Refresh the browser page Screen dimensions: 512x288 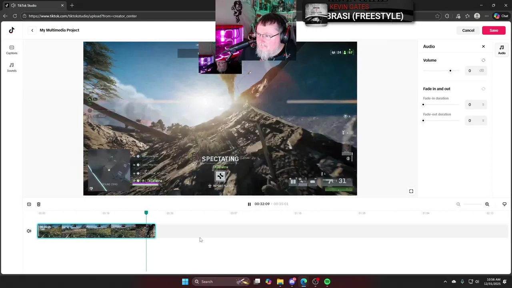(15, 16)
